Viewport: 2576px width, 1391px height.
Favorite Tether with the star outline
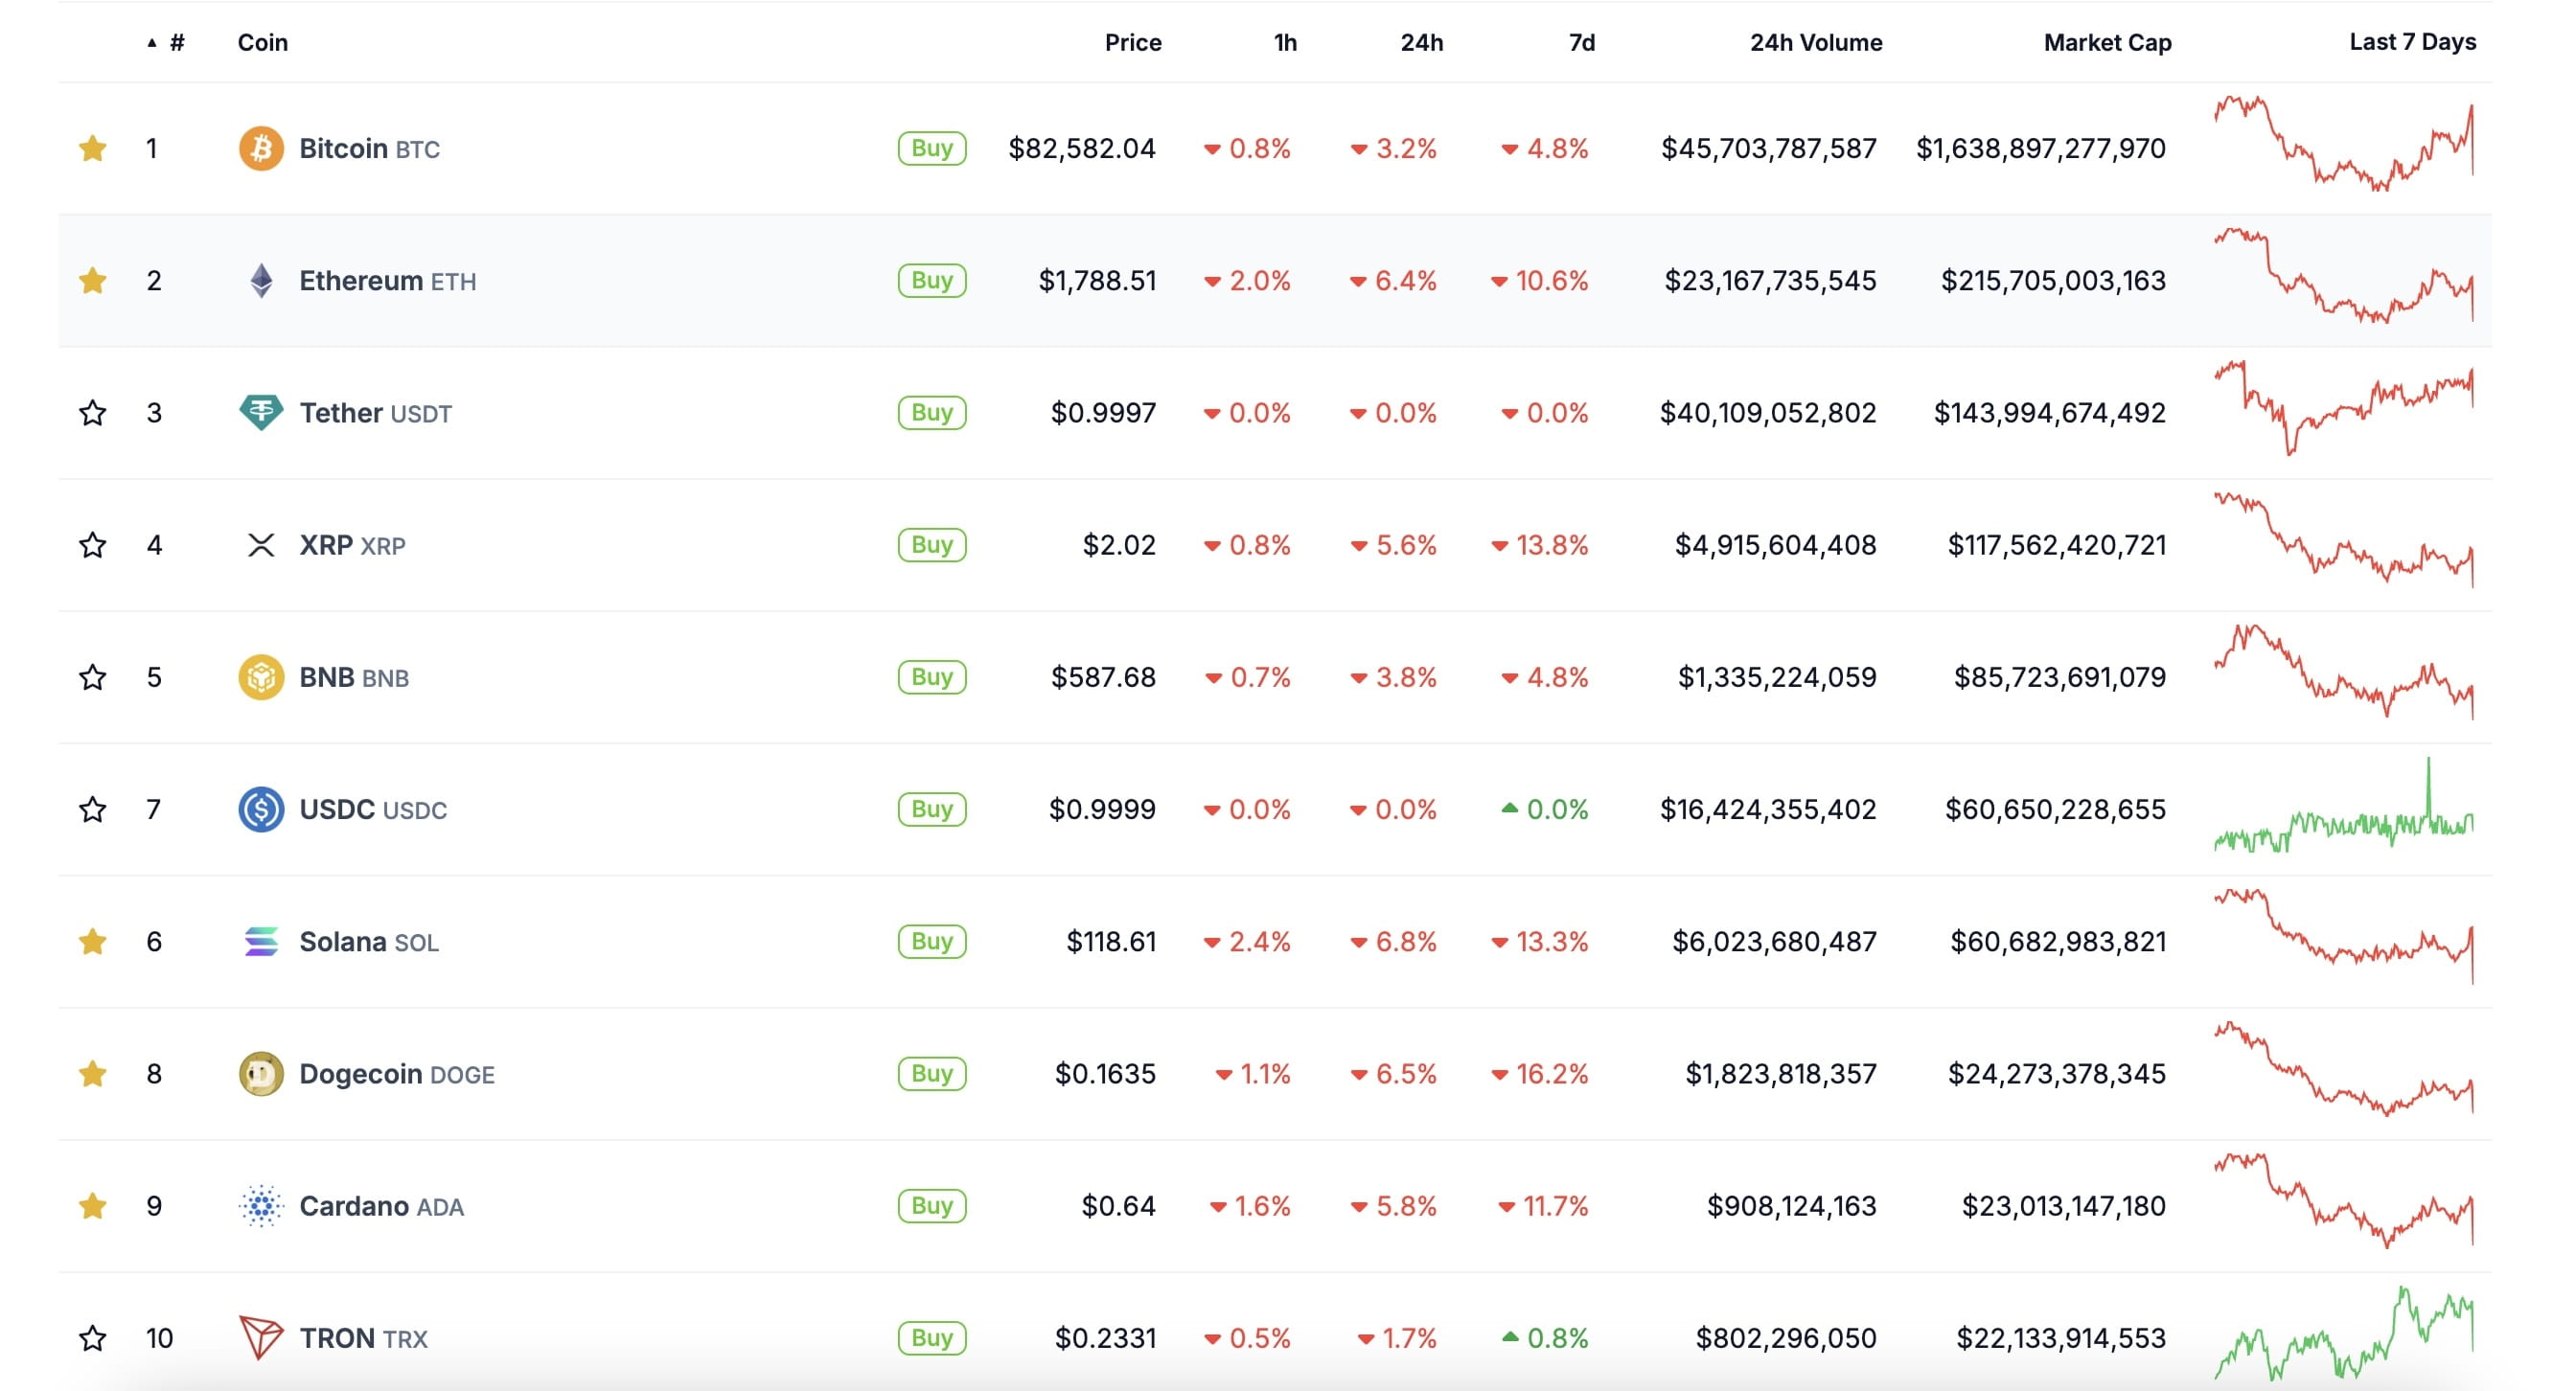93,412
